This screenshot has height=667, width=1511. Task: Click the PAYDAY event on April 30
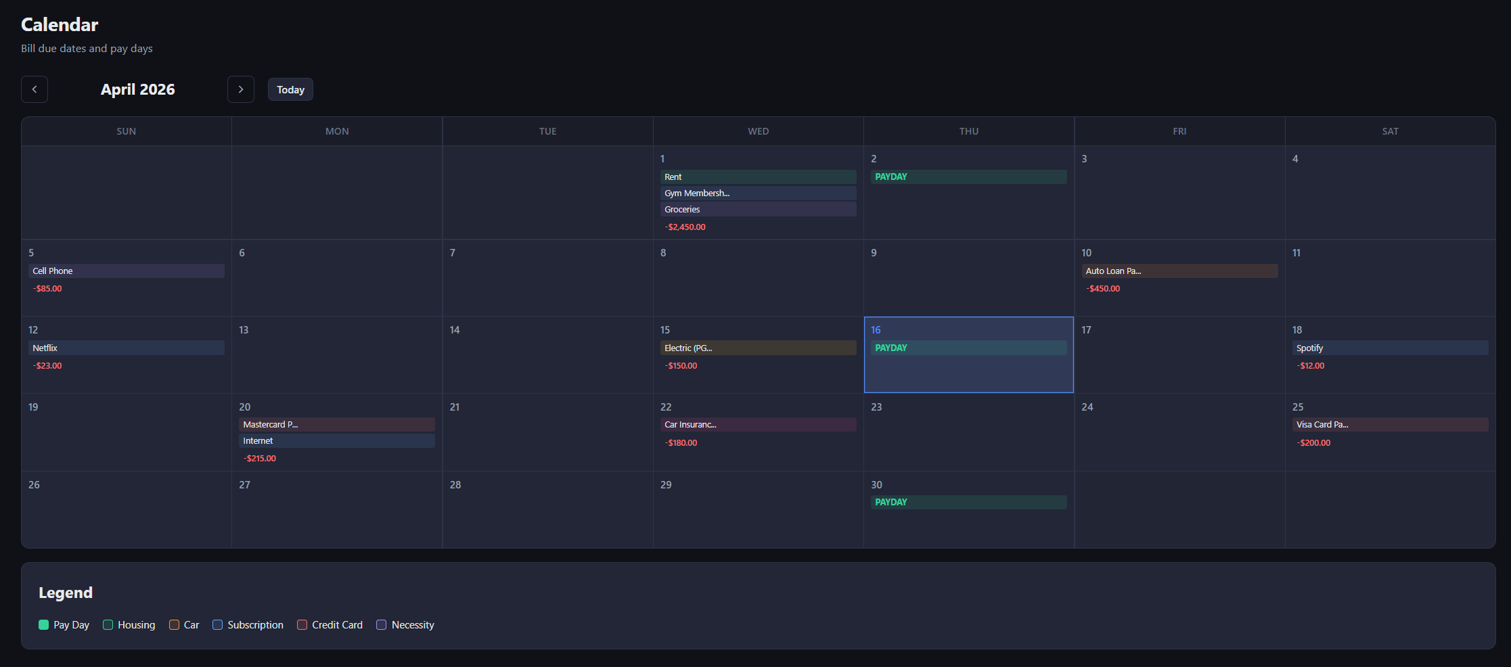(968, 502)
